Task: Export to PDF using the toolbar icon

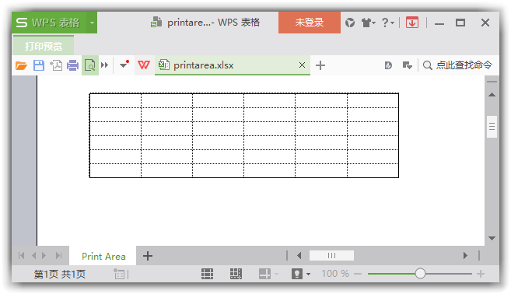Action: [x=56, y=65]
